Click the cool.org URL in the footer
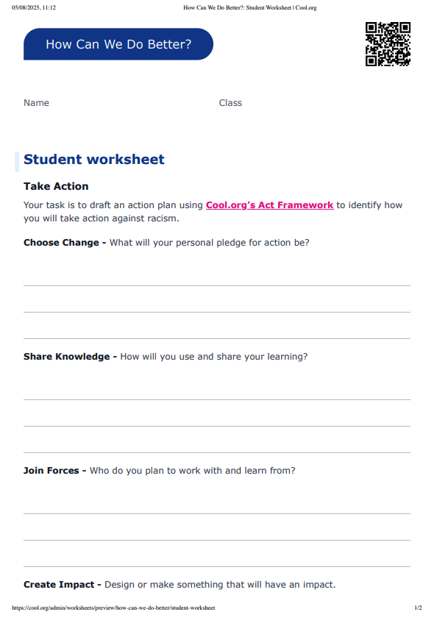Screen dimensions: 437x620 (113, 607)
